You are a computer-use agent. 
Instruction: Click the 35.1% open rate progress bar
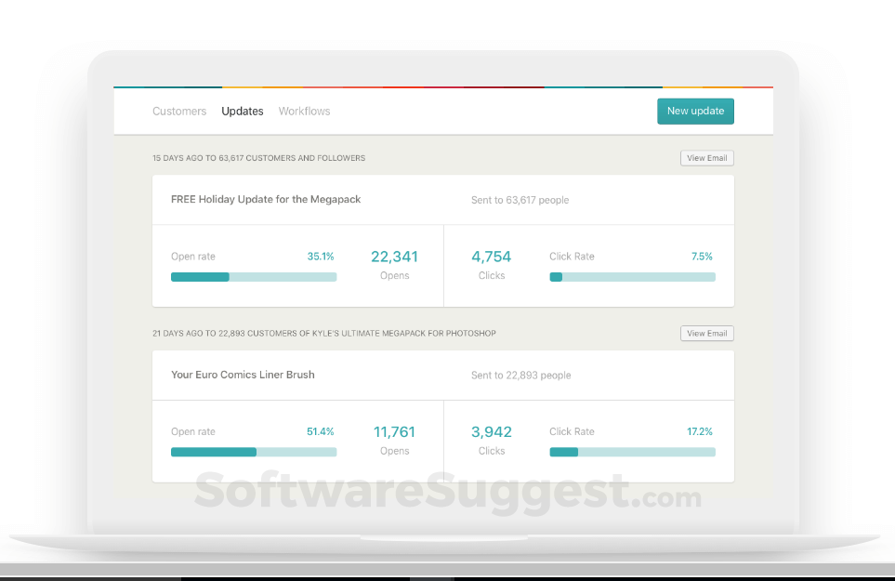tap(253, 276)
